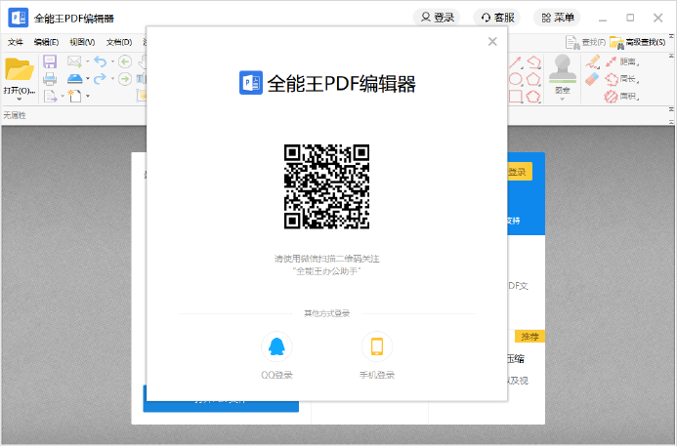This screenshot has height=446, width=677.
Task: Choose the mobile phone login icon
Action: [376, 346]
